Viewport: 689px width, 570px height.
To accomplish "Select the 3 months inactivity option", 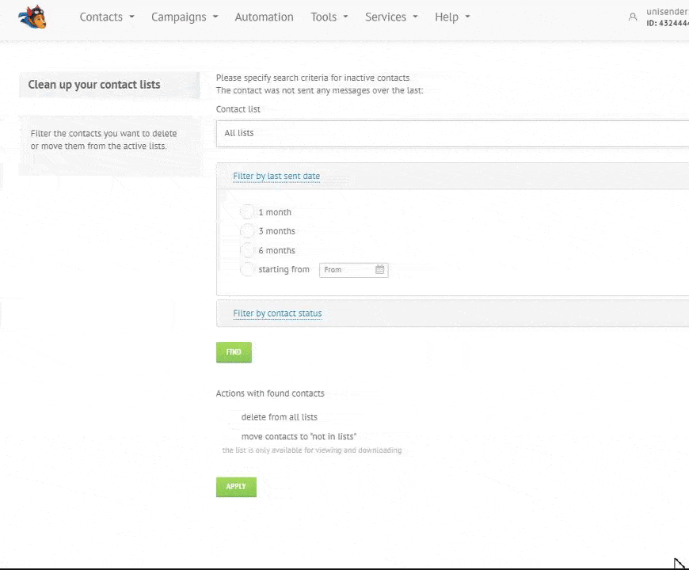I will coord(247,230).
